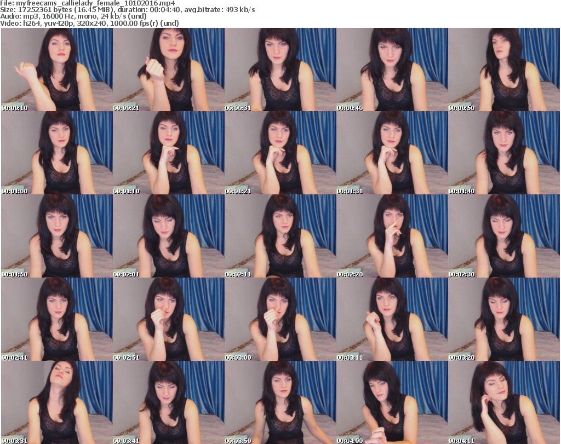The image size is (561, 444).
Task: View the frame stamped 00:03:31
Action: tap(57, 402)
